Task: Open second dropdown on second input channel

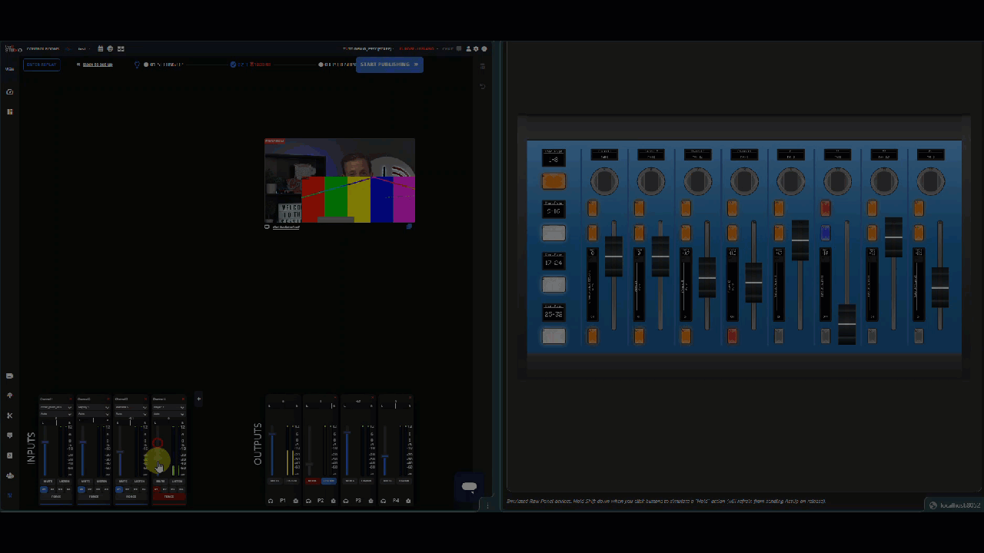Action: click(x=93, y=414)
